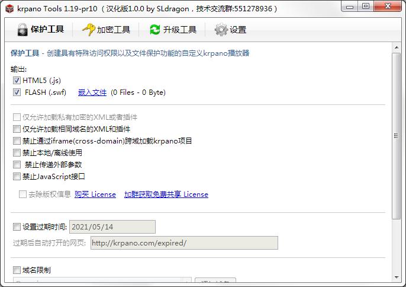
Task: Tick the 域名限制 checkbox
Action: pos(17,270)
